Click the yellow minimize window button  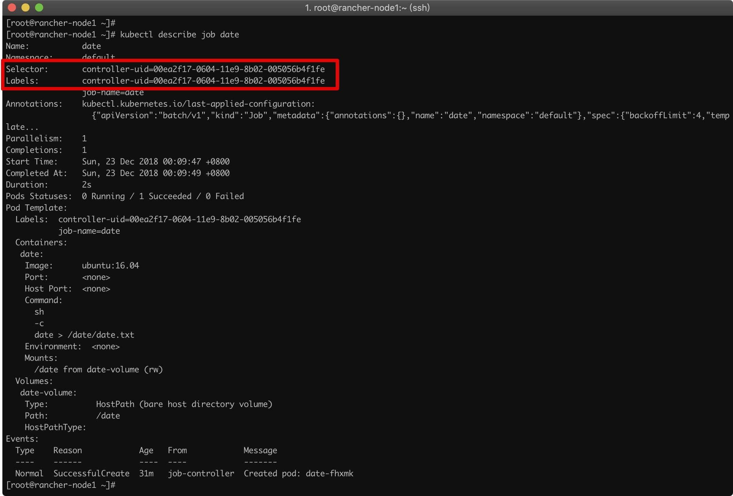coord(26,7)
